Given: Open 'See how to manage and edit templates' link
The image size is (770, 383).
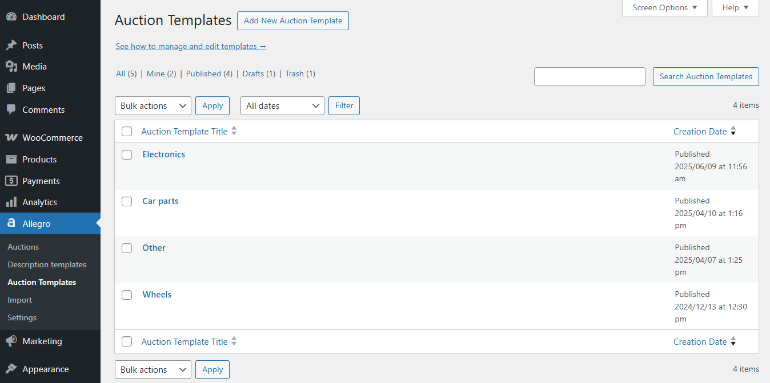Looking at the screenshot, I should click(191, 46).
